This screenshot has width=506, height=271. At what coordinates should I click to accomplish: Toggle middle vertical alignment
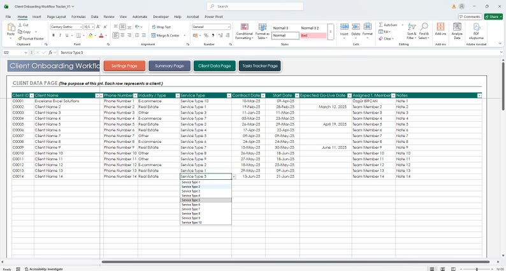point(122,27)
